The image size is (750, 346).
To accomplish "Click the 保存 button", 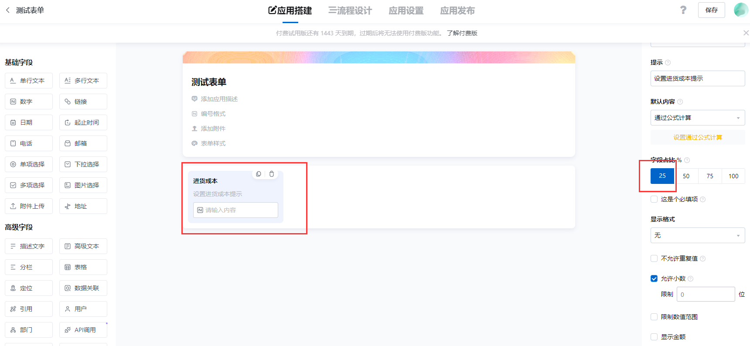I will click(x=711, y=10).
